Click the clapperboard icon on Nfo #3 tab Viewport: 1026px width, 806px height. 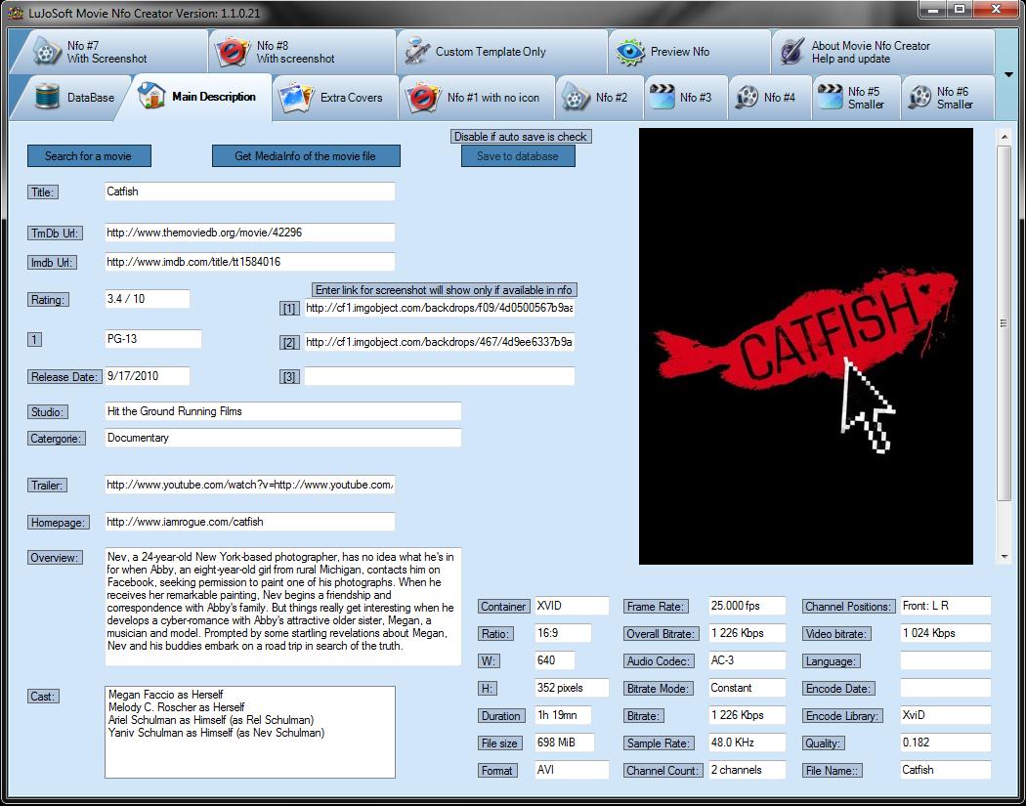(662, 97)
